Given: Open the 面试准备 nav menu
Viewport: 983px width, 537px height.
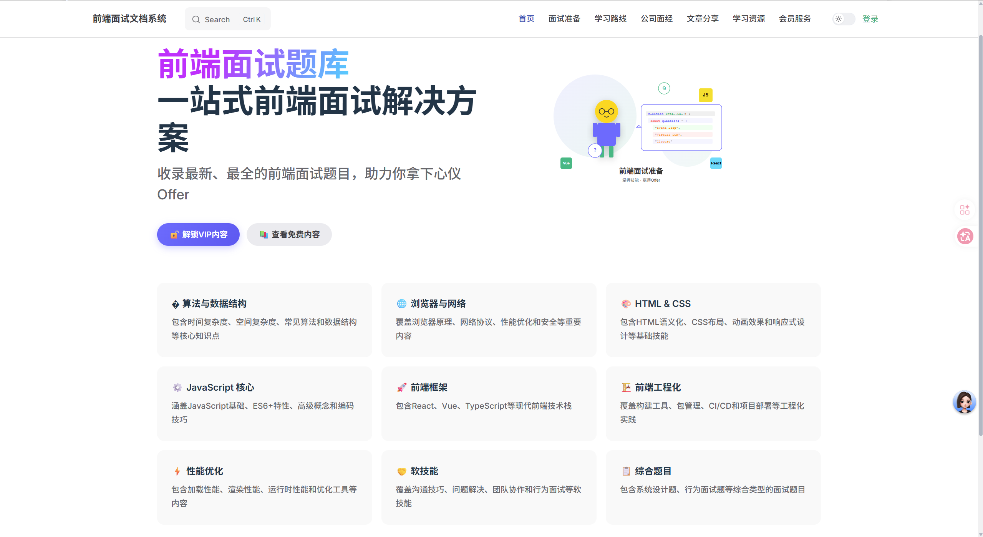Looking at the screenshot, I should (x=564, y=19).
